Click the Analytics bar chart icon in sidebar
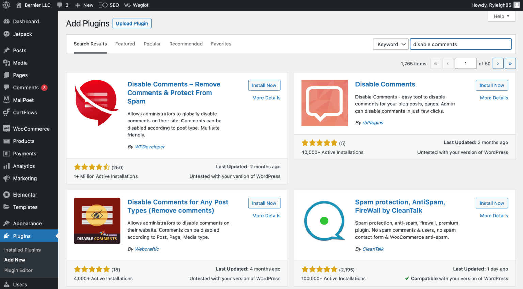This screenshot has width=523, height=289. click(x=6, y=166)
